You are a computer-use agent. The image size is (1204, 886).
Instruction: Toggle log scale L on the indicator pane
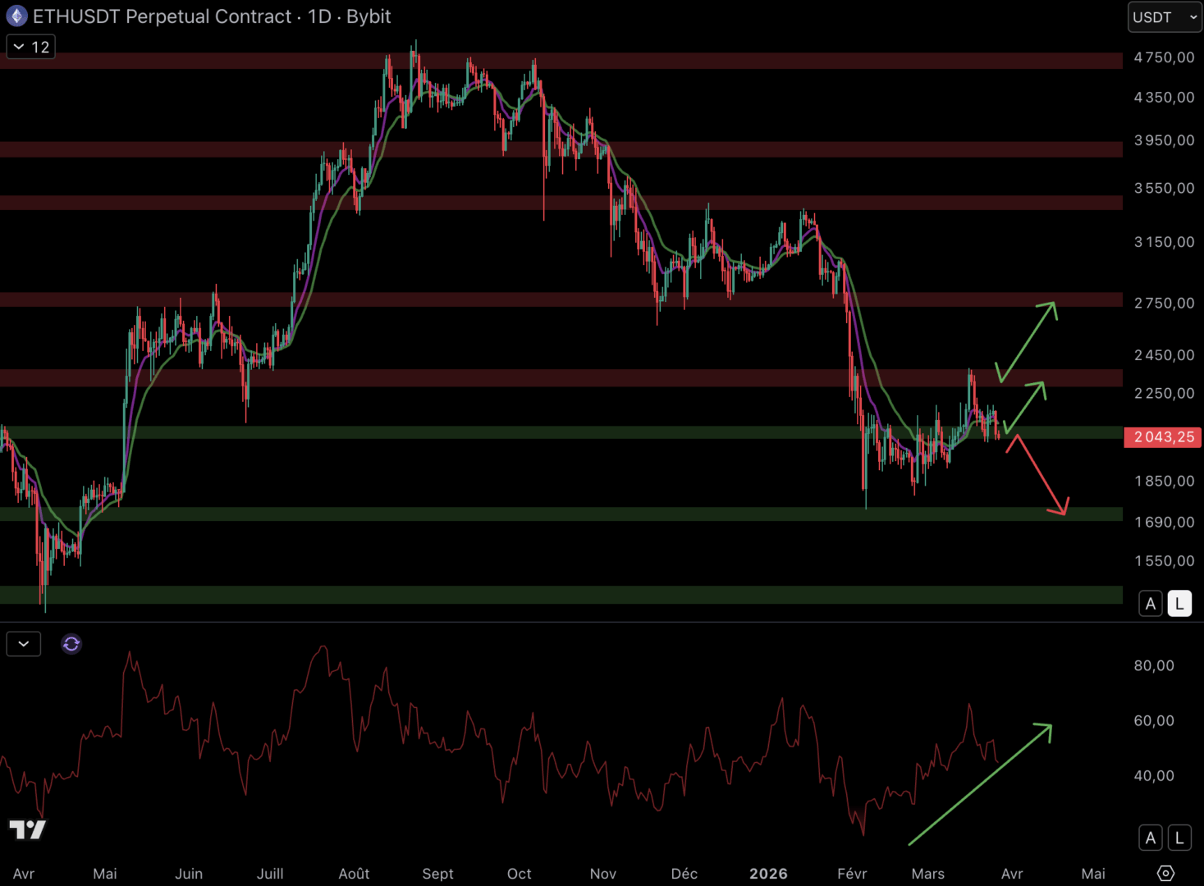[1179, 838]
